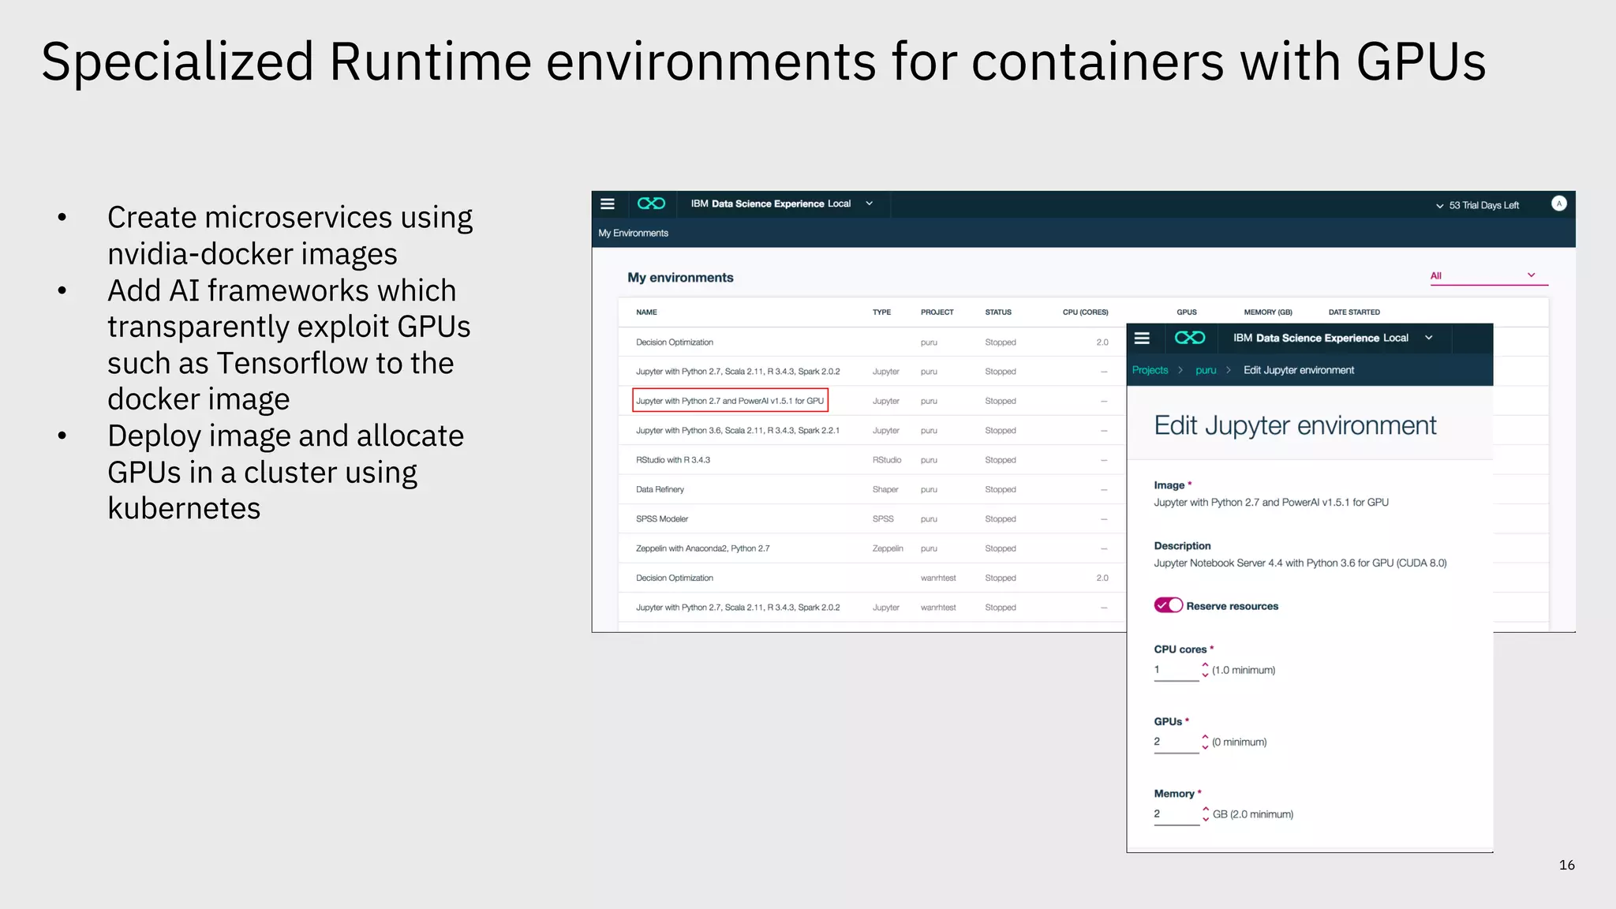Viewport: 1616px width, 909px height.
Task: Sort by CPU (CORES) column header
Action: click(1085, 312)
